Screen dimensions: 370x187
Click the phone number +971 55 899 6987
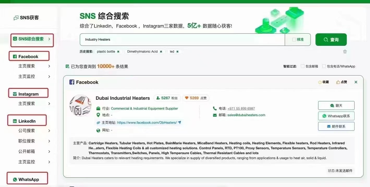241,108
